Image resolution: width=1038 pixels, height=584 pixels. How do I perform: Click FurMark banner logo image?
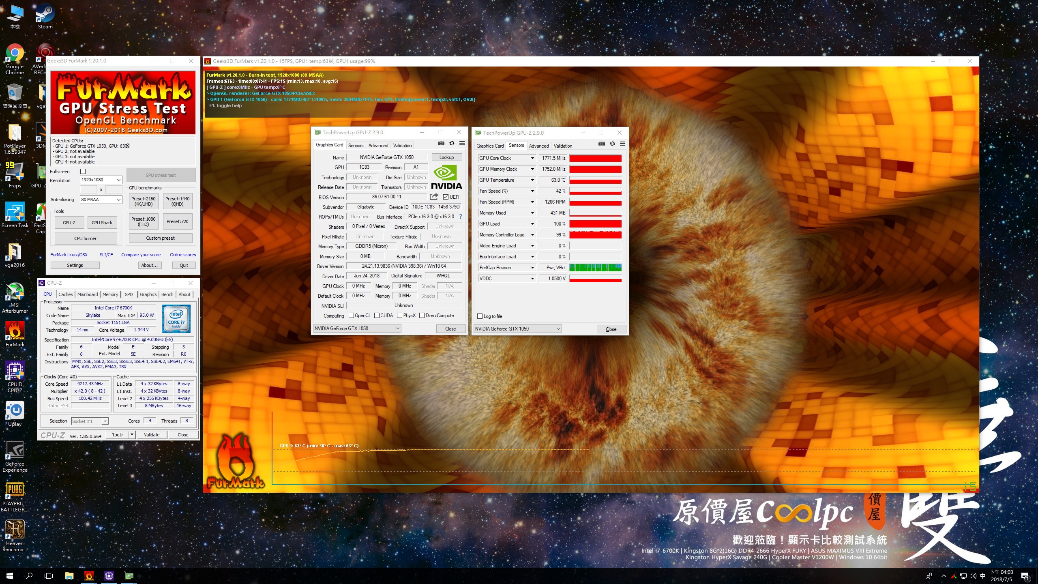(123, 103)
